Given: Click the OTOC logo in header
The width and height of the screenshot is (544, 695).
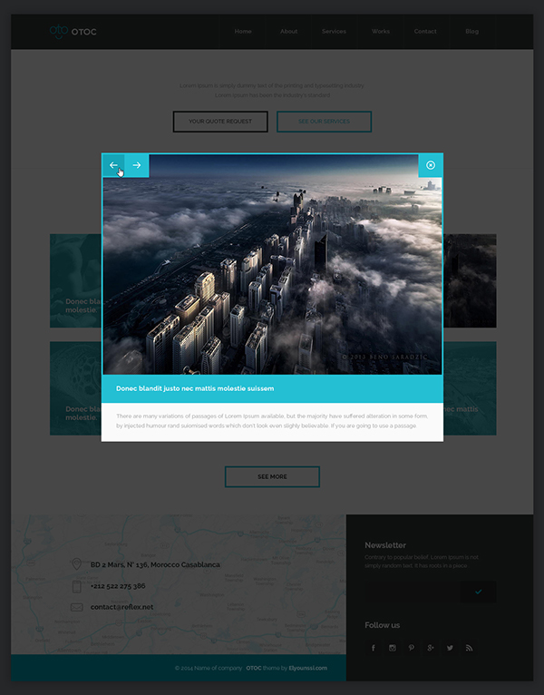Looking at the screenshot, I should tap(73, 33).
